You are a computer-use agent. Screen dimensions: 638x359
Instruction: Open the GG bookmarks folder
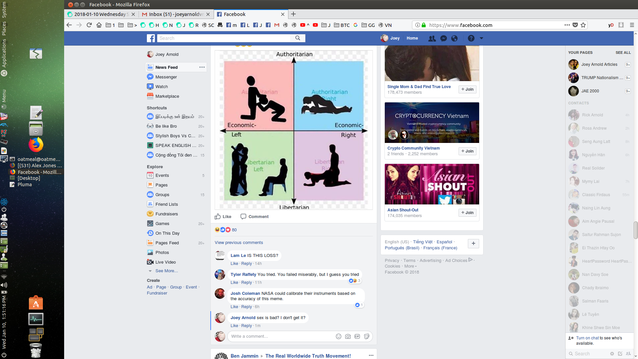(x=368, y=25)
